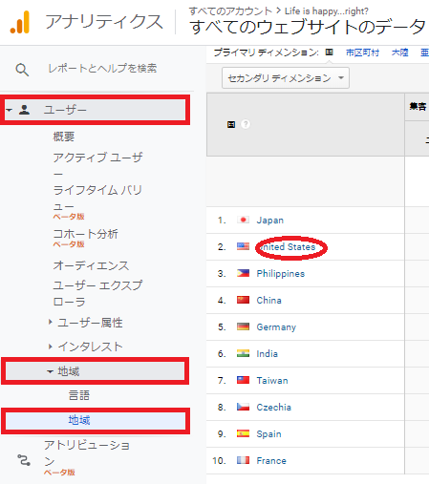Click the Japan flag icon
The height and width of the screenshot is (484, 429).
click(x=243, y=220)
